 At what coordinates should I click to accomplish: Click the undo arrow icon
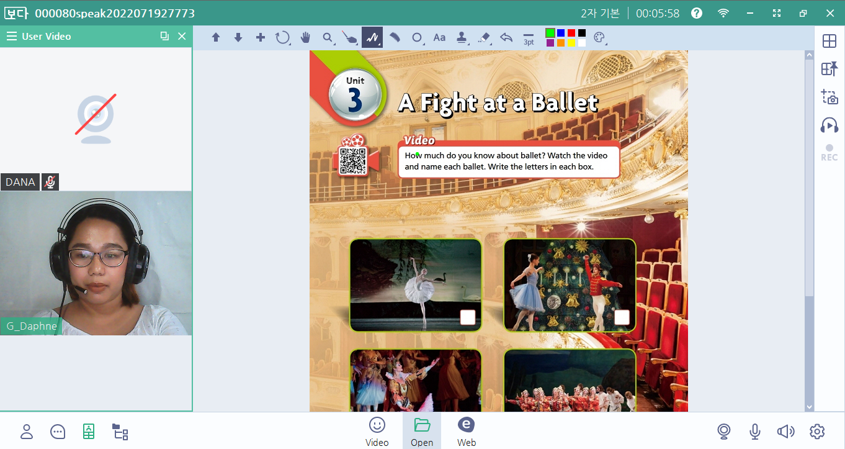pyautogui.click(x=506, y=37)
